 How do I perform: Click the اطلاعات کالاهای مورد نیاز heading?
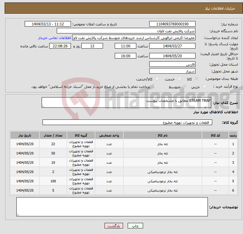point(216,112)
